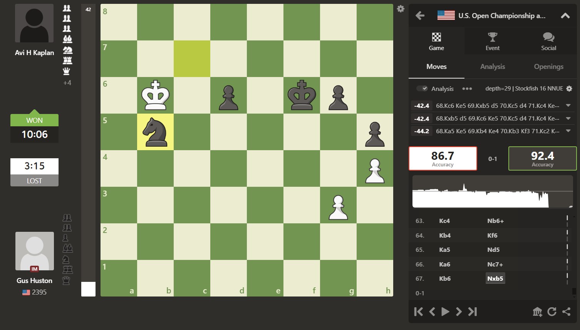Jump to move Nd5
Viewport: 580px width, 330px height.
(x=493, y=250)
